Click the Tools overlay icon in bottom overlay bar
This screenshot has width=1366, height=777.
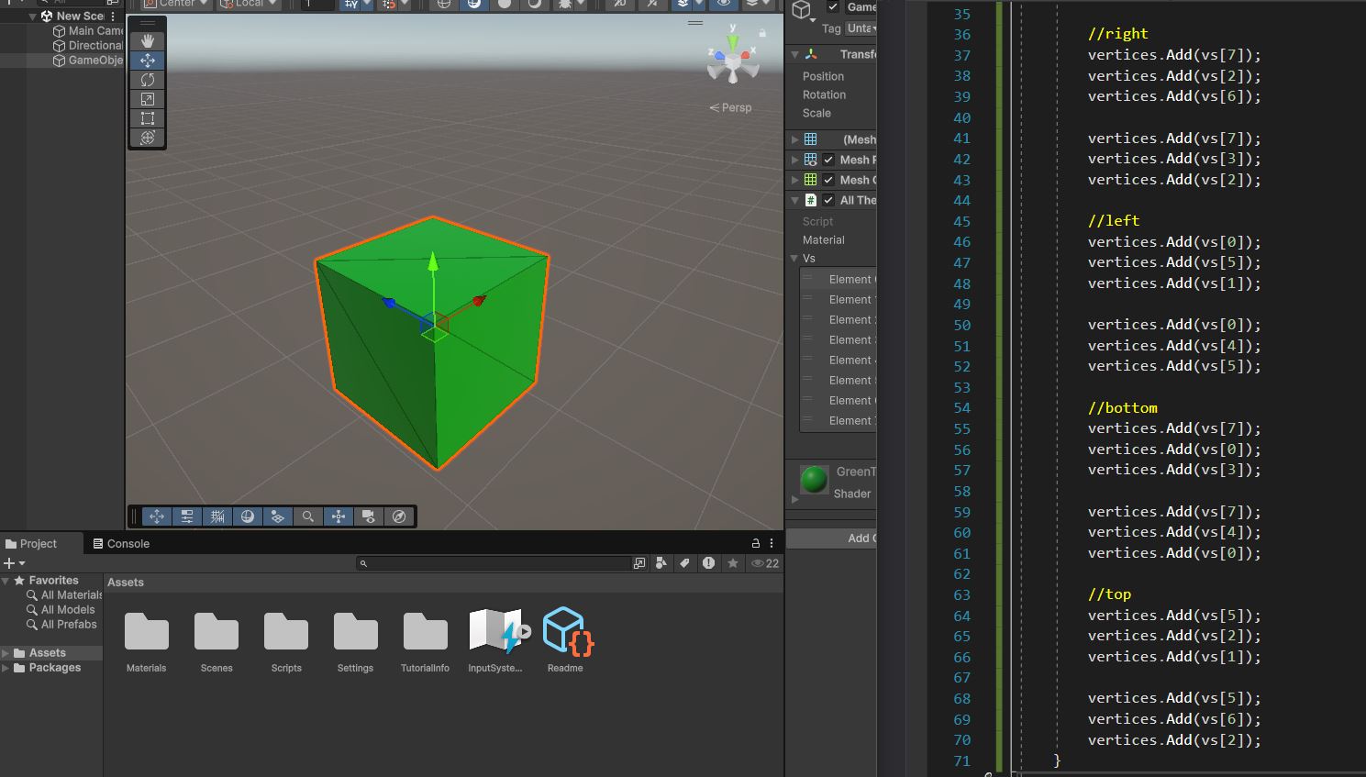coord(157,516)
